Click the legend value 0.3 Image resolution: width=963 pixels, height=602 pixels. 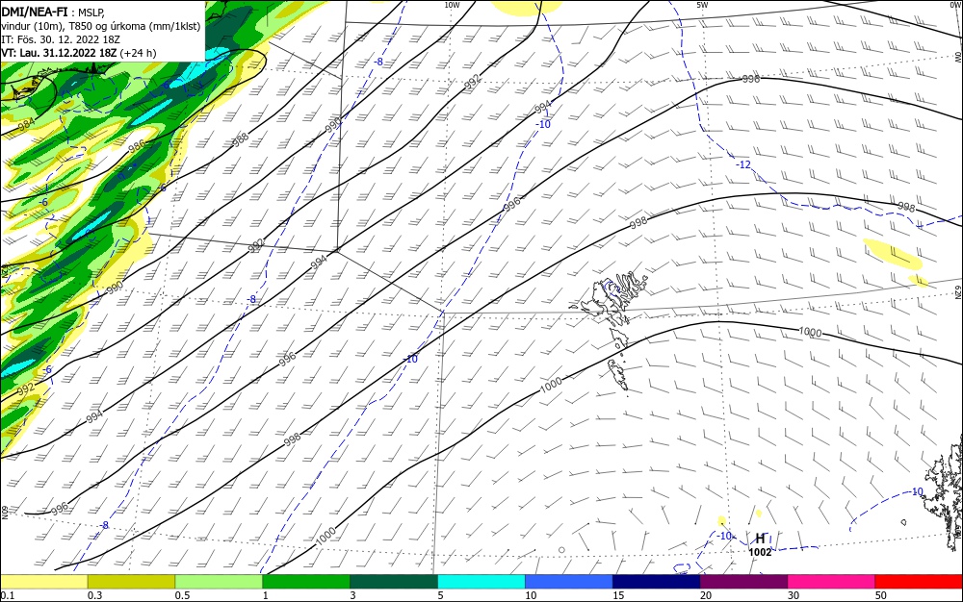point(94,596)
